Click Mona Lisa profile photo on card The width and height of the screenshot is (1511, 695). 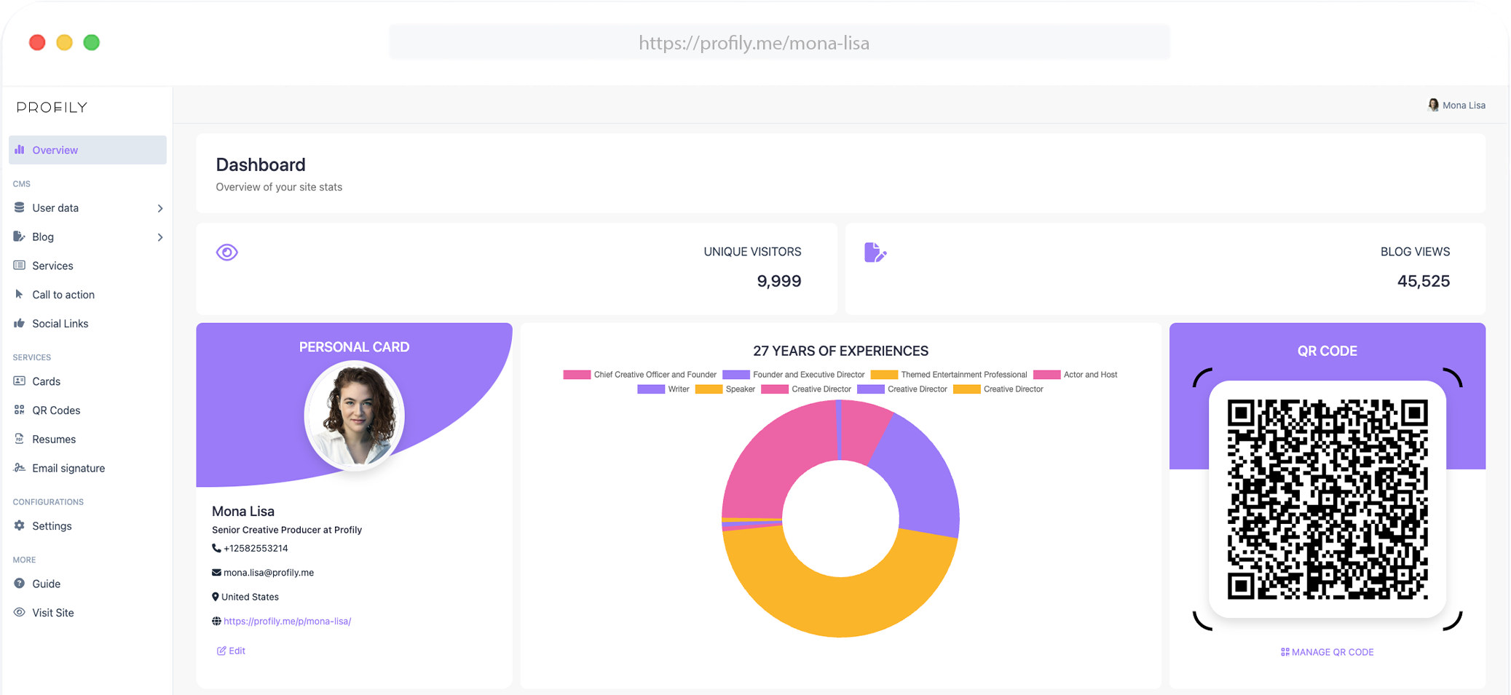(355, 416)
